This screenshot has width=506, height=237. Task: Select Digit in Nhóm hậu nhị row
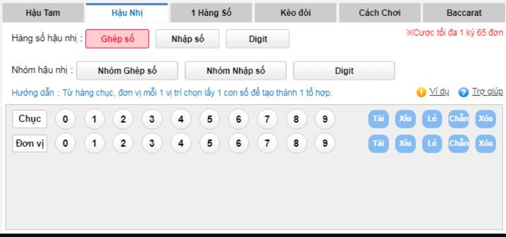[344, 71]
